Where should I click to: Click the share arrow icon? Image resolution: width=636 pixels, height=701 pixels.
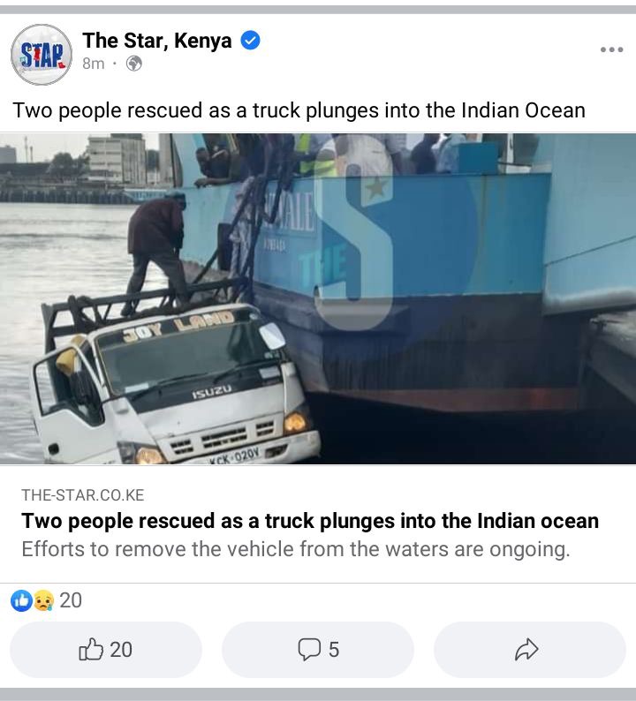point(526,650)
